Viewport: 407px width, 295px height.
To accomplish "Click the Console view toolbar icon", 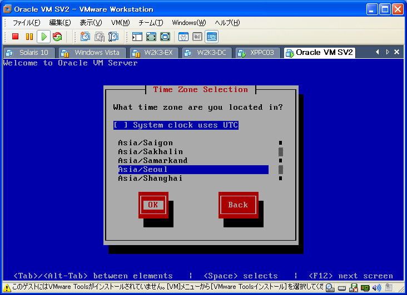I will pos(211,37).
